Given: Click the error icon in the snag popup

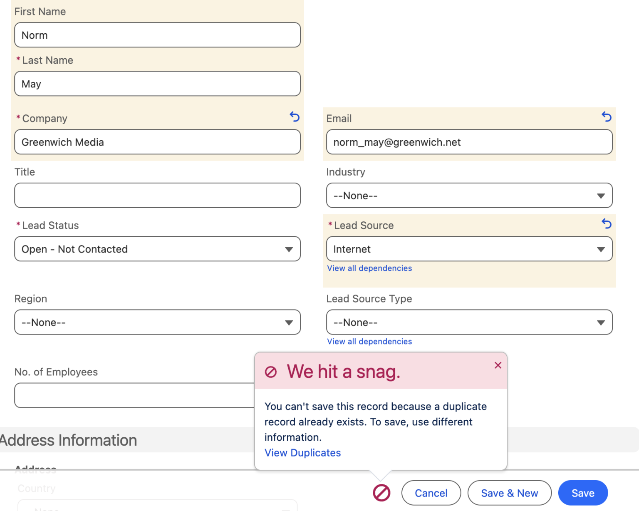Looking at the screenshot, I should point(271,372).
